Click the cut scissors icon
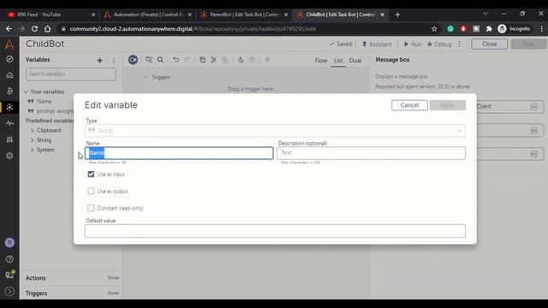Screen dimensions: 548x308 [213, 60]
